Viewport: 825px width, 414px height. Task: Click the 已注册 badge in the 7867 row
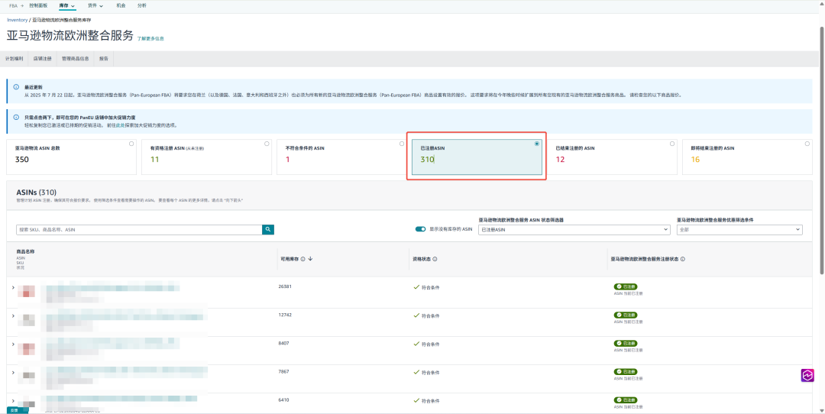tap(626, 372)
